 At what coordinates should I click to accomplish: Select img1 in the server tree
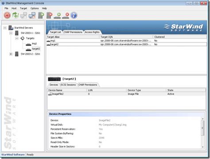34,44
